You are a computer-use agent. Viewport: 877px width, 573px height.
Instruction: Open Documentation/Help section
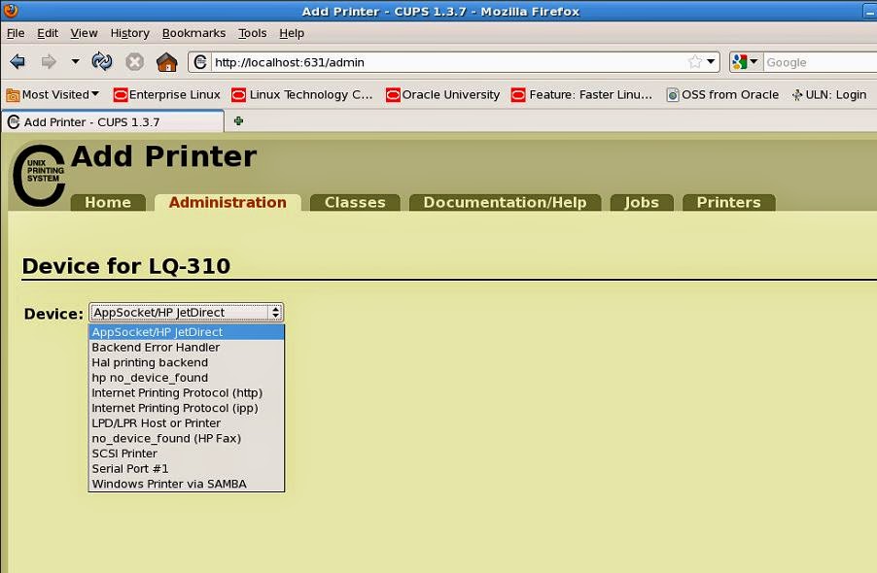tap(505, 202)
